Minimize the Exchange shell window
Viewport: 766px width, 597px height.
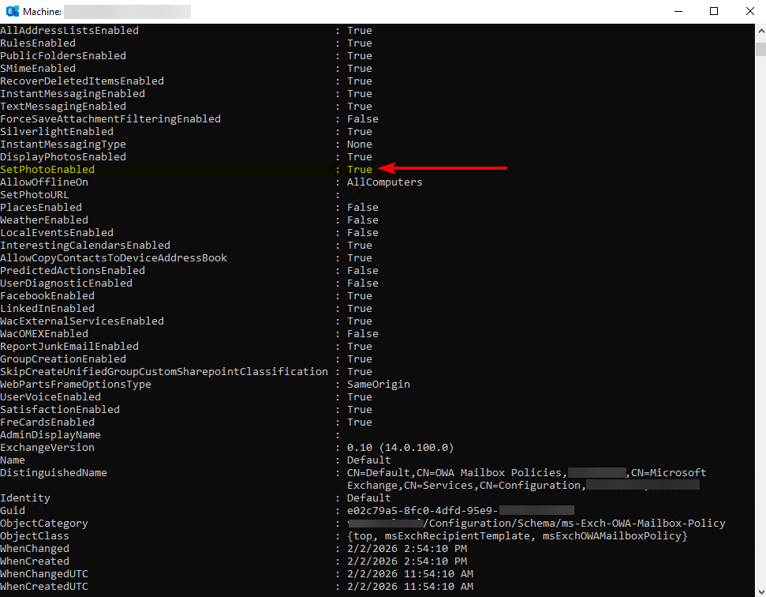[678, 11]
